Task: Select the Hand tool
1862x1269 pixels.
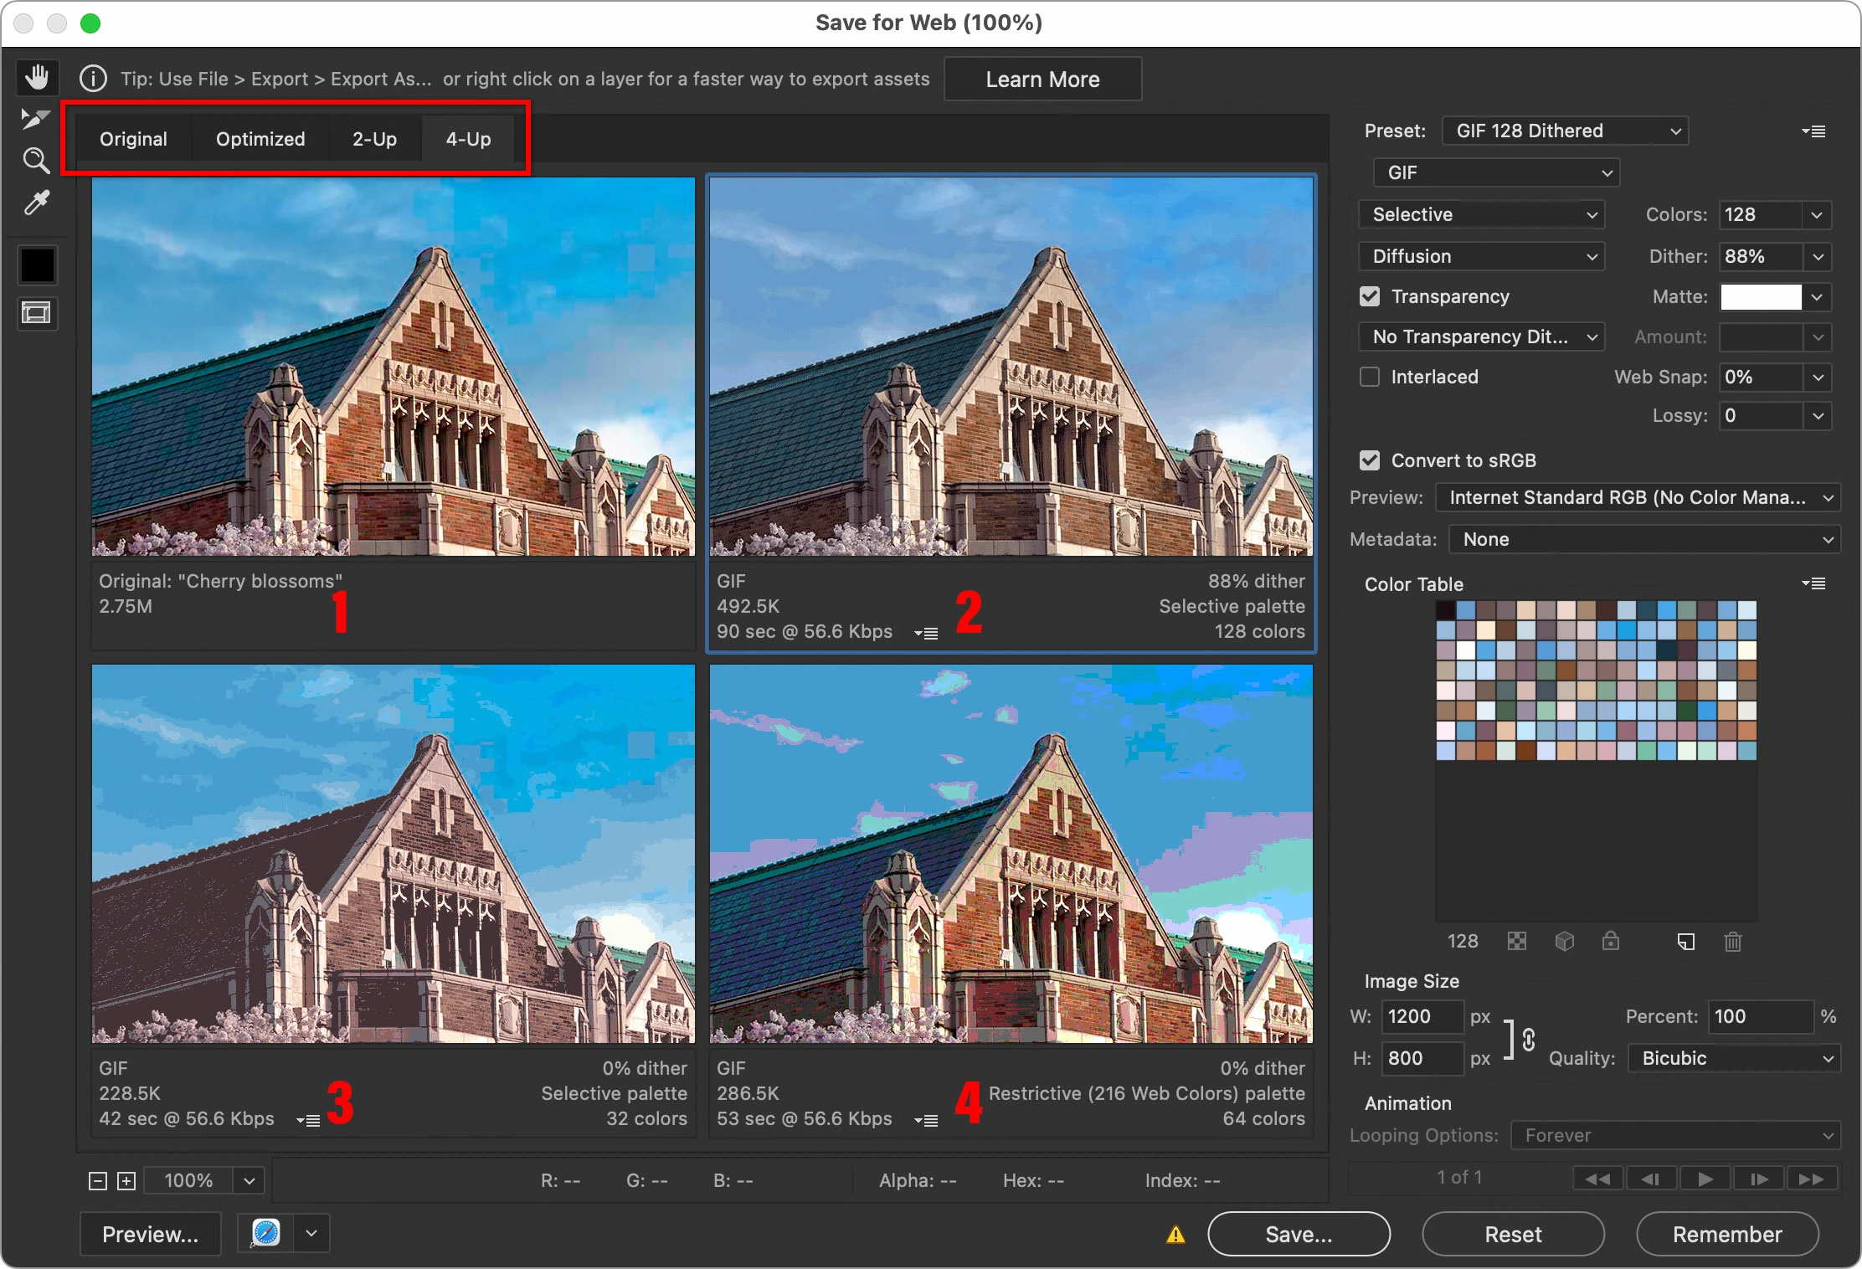Action: [x=37, y=78]
